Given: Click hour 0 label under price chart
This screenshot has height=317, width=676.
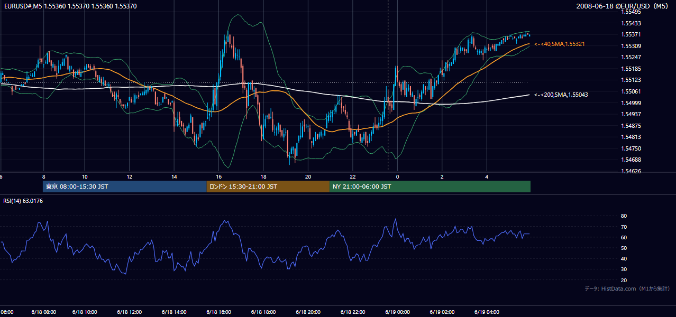Looking at the screenshot, I should [397, 176].
